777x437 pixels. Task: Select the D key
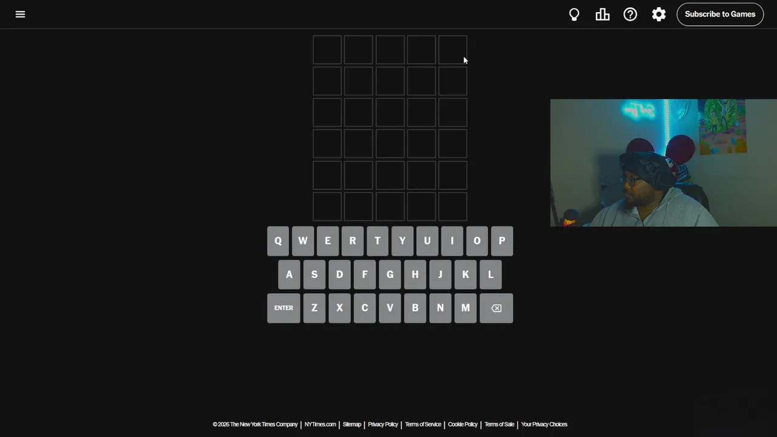coord(339,274)
